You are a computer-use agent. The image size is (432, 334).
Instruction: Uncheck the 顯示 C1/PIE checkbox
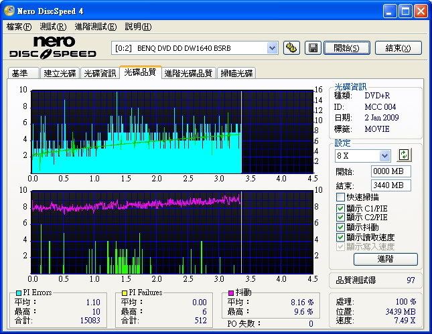[x=341, y=207]
